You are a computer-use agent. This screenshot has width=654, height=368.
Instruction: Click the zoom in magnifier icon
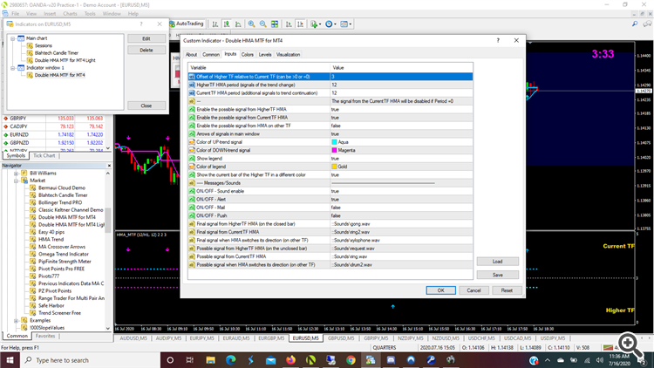(x=252, y=24)
